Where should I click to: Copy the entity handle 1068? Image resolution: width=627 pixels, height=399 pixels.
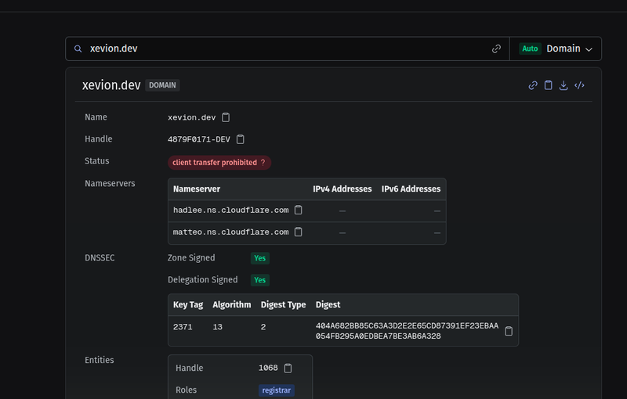288,368
